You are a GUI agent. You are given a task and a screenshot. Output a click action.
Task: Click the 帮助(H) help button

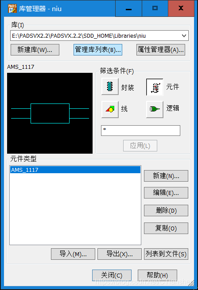(x=157, y=275)
